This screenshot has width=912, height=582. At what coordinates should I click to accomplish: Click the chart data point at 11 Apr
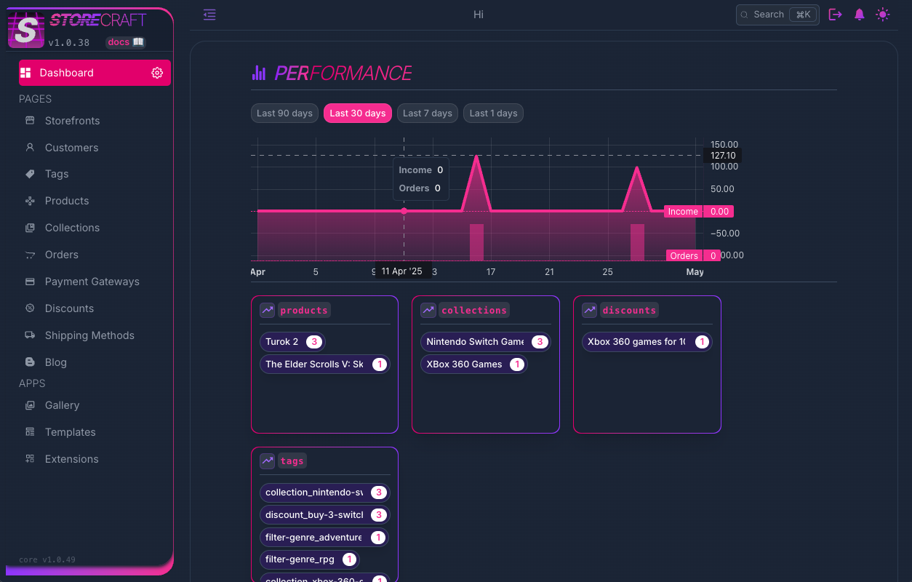(x=404, y=211)
